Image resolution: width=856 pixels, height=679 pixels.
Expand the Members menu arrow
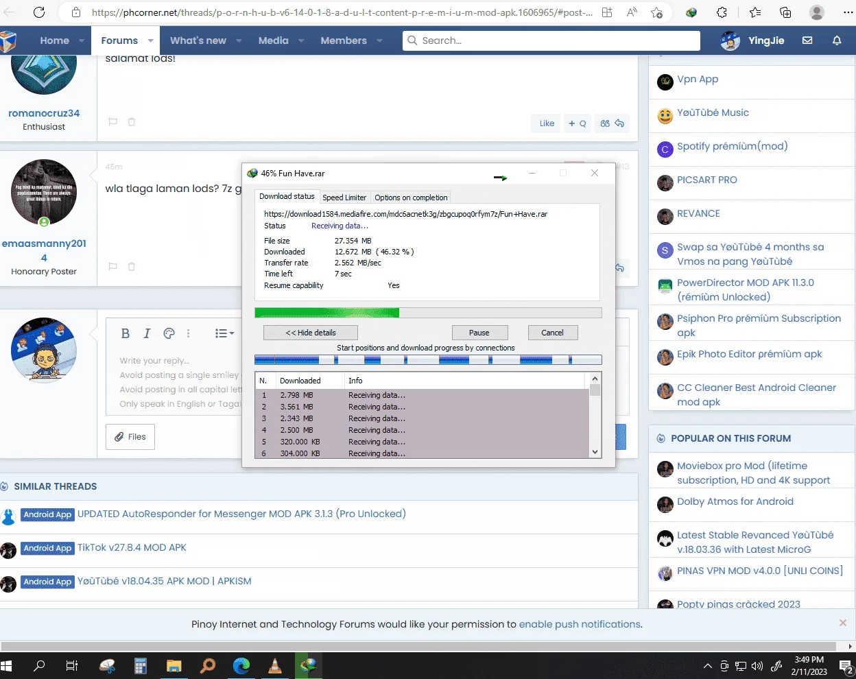[379, 40]
